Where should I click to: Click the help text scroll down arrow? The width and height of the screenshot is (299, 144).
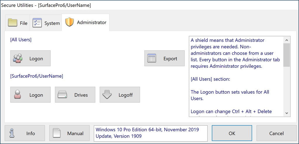[x=286, y=113]
